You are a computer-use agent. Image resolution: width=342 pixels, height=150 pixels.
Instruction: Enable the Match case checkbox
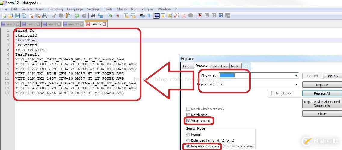(189, 115)
